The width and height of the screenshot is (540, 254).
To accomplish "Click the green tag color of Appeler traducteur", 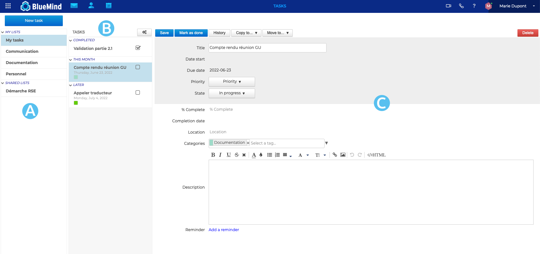I will [x=76, y=103].
